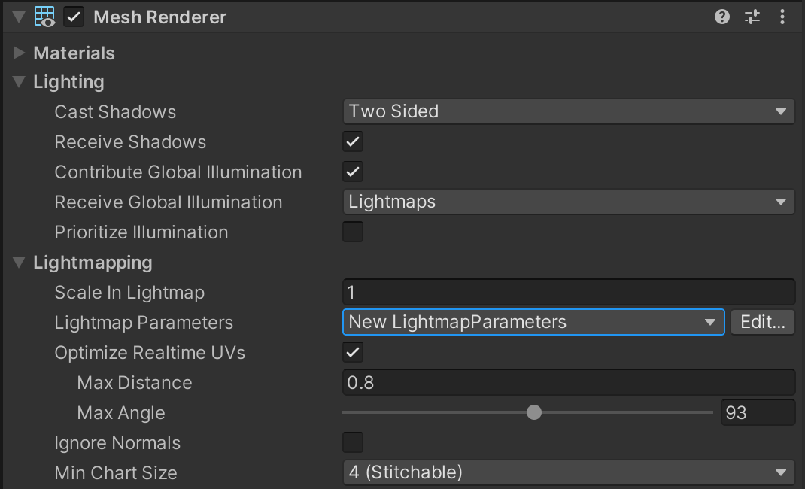Uncheck Receive Shadows
The image size is (805, 489).
[353, 141]
